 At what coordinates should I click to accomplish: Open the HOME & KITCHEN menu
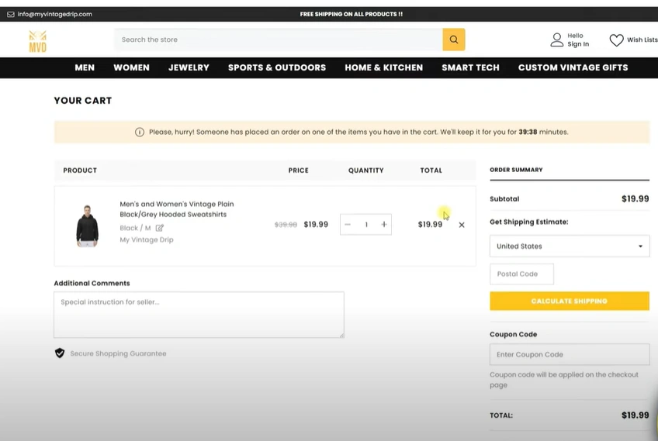(384, 67)
